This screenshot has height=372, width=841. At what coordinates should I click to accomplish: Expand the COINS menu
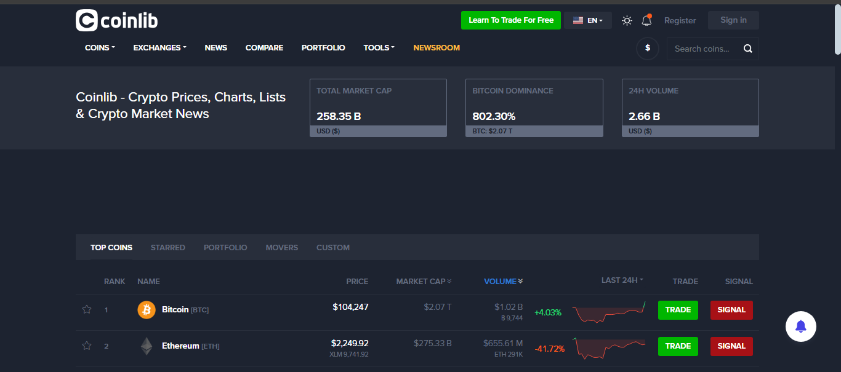pos(100,47)
